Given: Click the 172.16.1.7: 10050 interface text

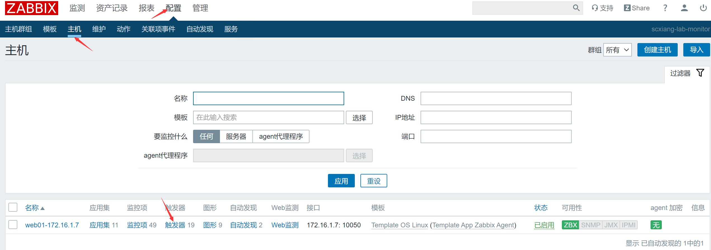Looking at the screenshot, I should coord(334,225).
